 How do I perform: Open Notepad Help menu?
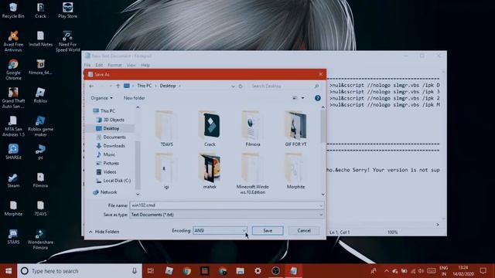145,65
